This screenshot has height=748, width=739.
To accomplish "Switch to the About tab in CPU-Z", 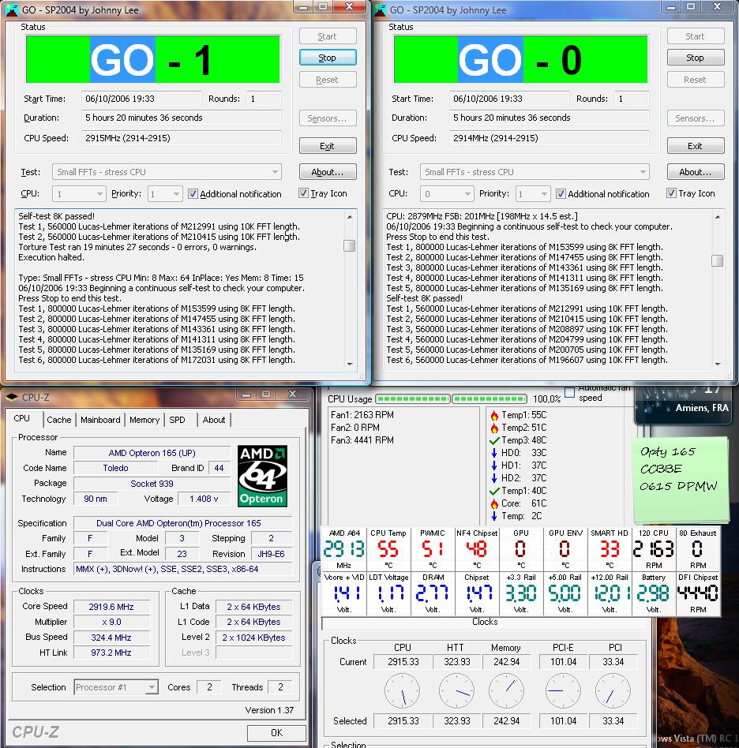I will point(213,420).
